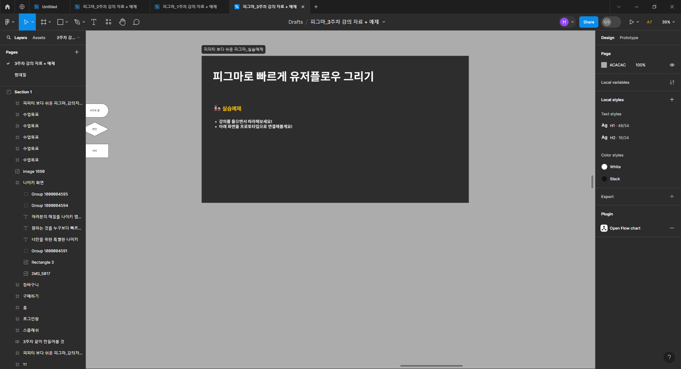Open shape tools dropdown arrow
The height and width of the screenshot is (369, 681).
[x=67, y=22]
